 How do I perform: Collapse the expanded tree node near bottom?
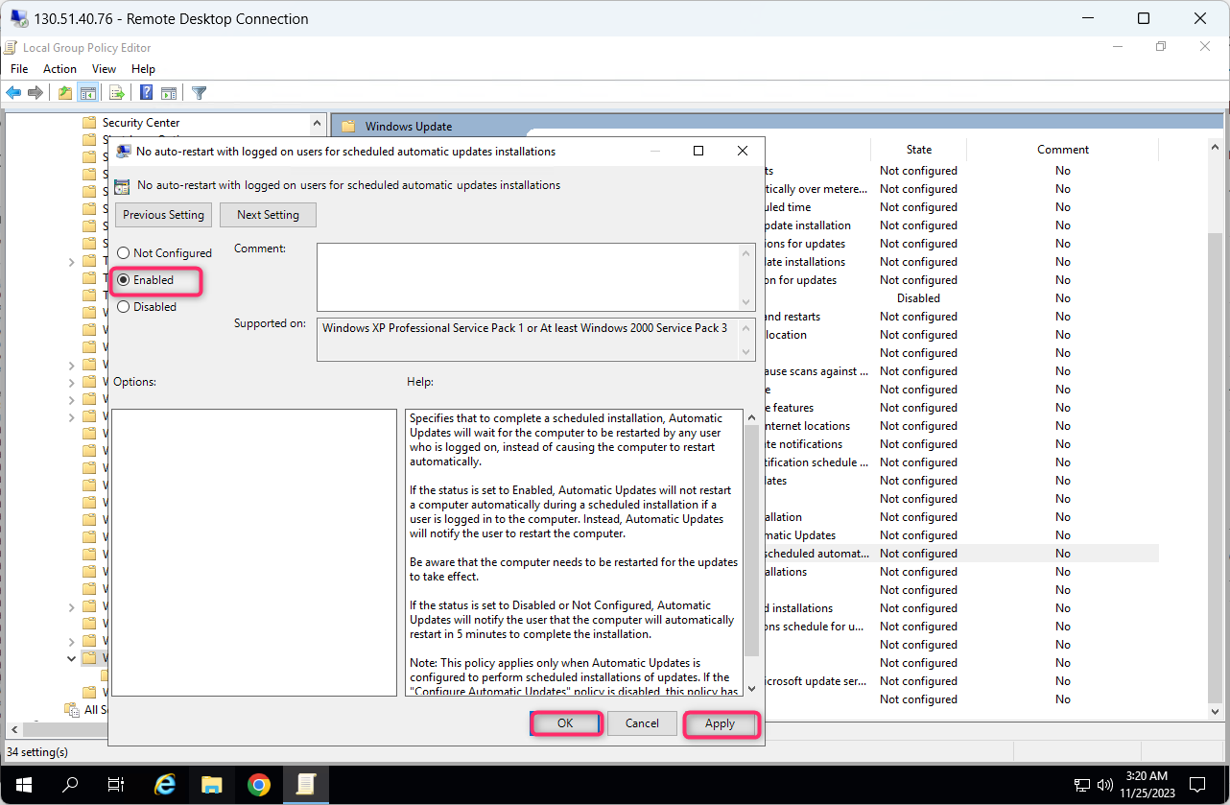[72, 658]
